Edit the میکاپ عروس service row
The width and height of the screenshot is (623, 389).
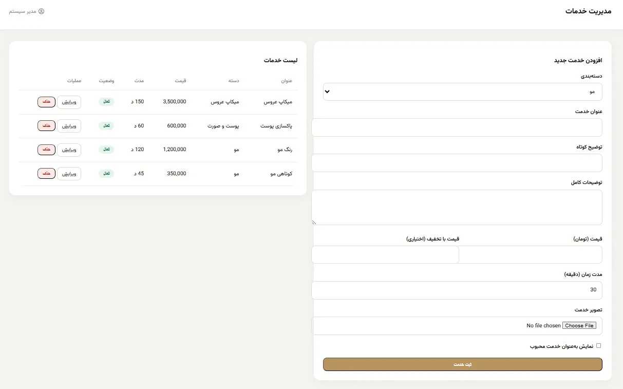[69, 102]
